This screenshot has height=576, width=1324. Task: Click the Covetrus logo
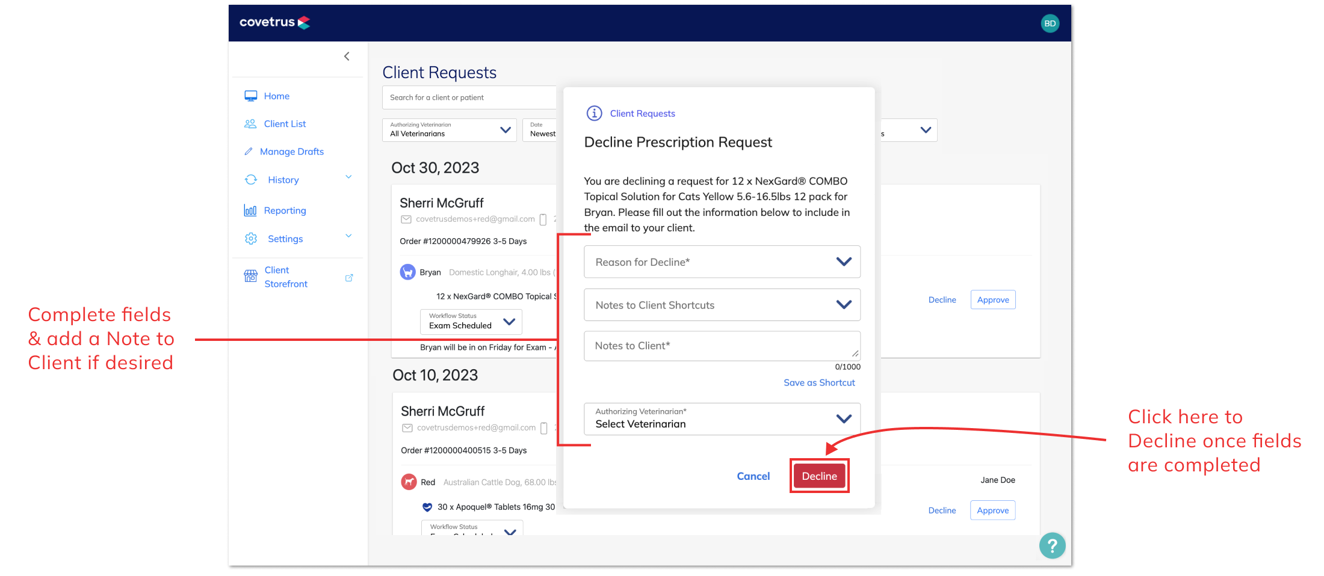click(274, 22)
